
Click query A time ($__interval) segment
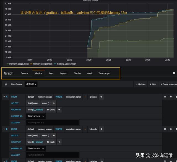[35, 110]
